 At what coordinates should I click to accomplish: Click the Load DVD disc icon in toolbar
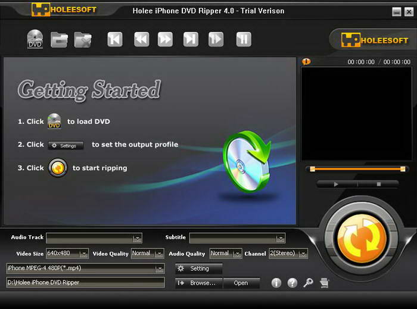pyautogui.click(x=35, y=39)
